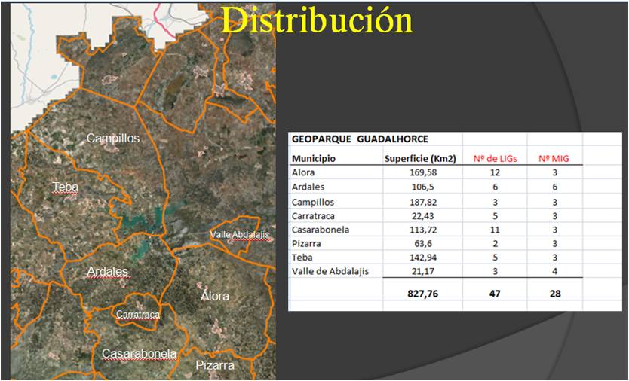Image resolution: width=629 pixels, height=381 pixels.
Task: Select the 'Pizarra' cell in the table
Action: (306, 243)
